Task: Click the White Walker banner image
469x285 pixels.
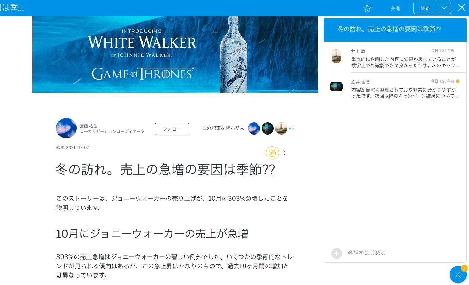Action: tap(175, 55)
